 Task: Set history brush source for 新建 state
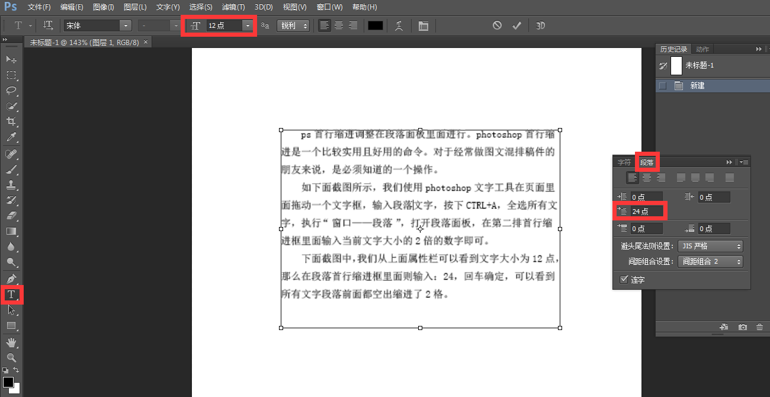663,86
